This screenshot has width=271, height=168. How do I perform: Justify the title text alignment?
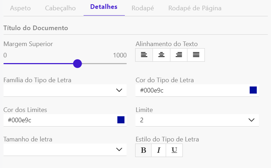point(196,55)
